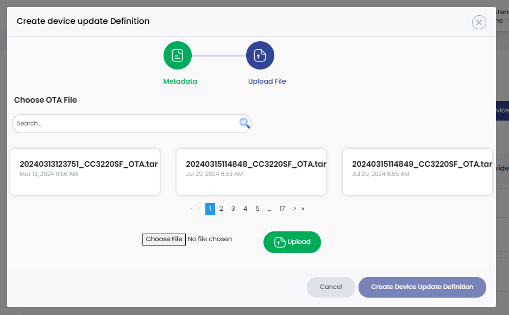Click Create Device Update Definition button
Viewport: 509px width, 315px height.
(422, 287)
